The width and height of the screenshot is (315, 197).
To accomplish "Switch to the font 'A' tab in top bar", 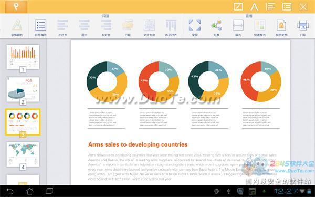I will coord(254,7).
